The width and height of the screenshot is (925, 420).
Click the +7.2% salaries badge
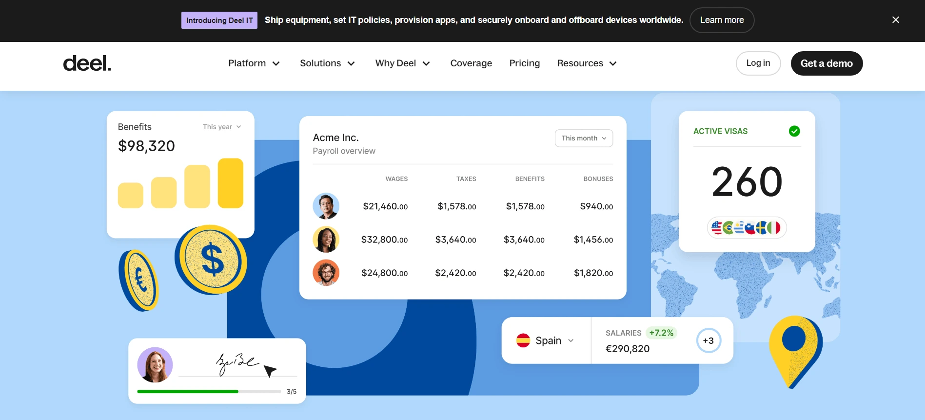point(661,333)
